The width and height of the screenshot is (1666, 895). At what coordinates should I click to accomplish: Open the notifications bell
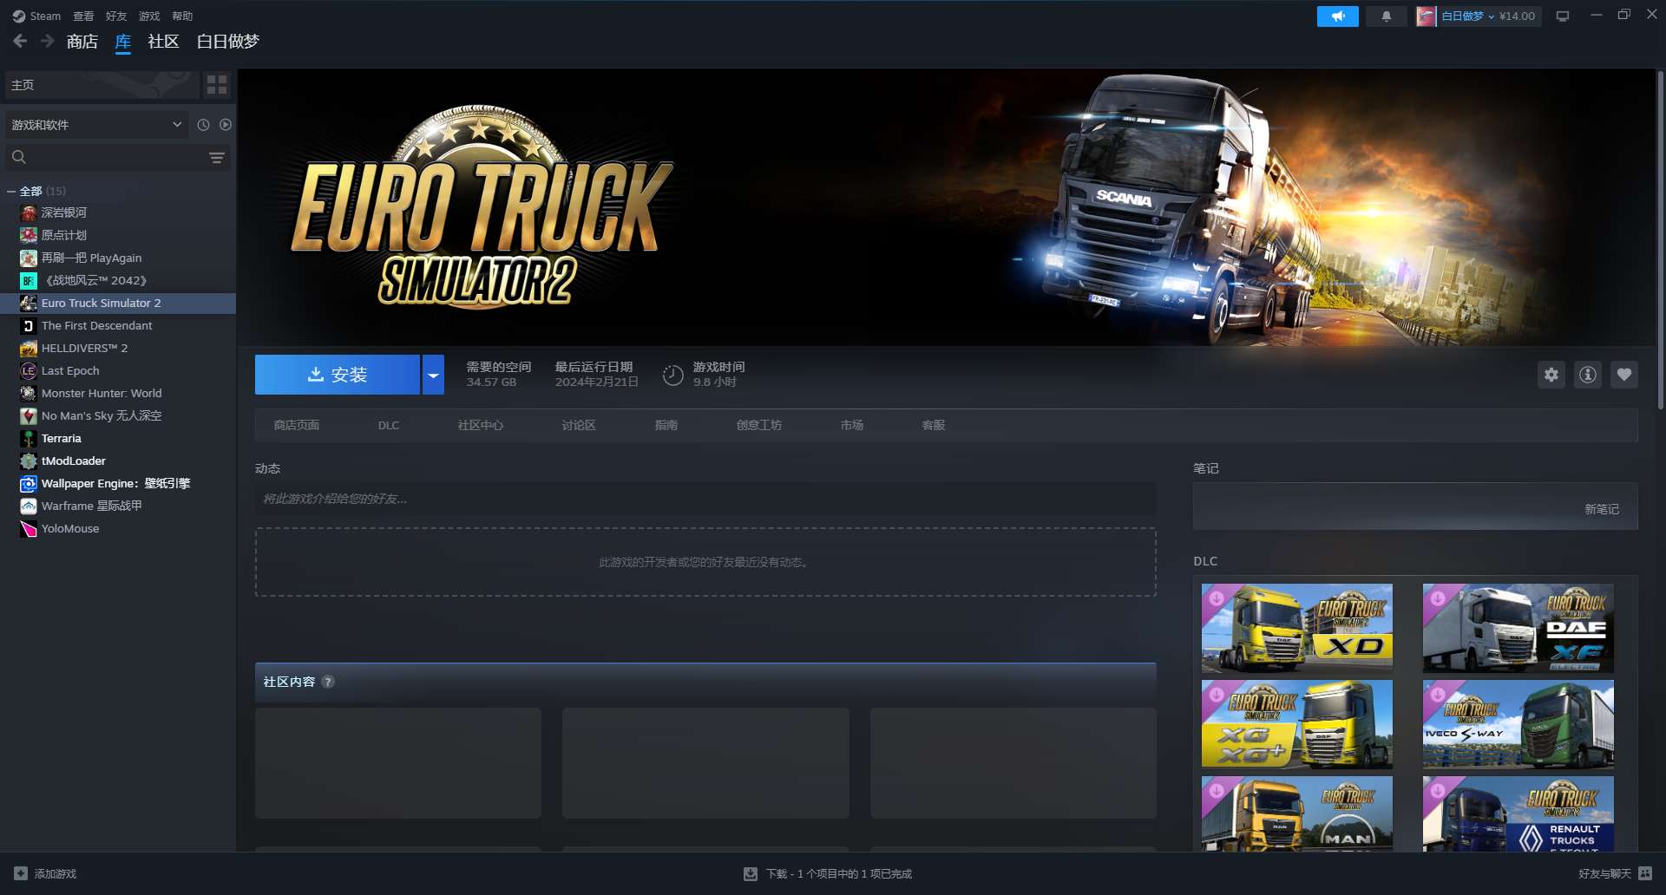click(1386, 16)
